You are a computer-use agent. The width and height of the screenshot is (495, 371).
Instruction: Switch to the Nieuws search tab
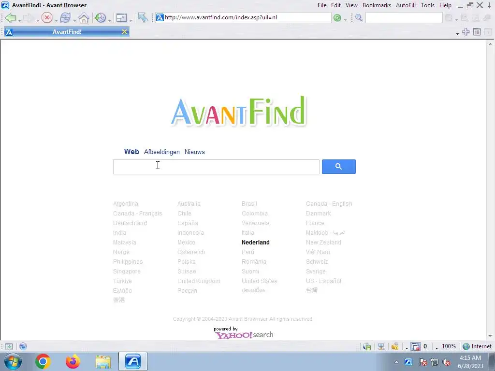click(194, 152)
